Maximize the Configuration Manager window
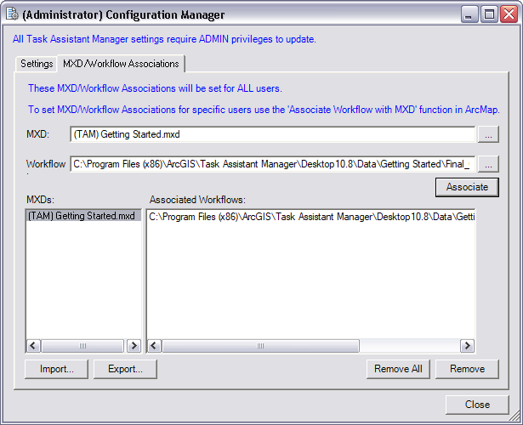The height and width of the screenshot is (425, 523). tap(489, 14)
